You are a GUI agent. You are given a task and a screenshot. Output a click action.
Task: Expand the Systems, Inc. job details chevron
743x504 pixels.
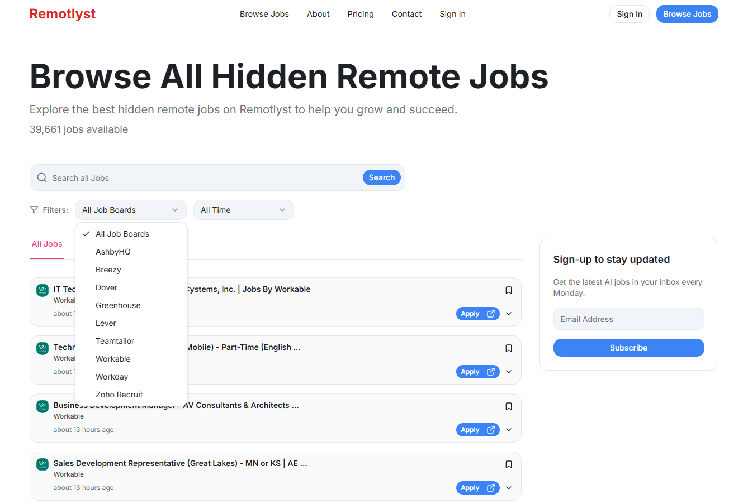coord(509,314)
